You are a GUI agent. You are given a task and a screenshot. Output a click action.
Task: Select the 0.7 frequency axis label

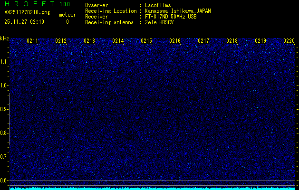pyautogui.click(x=4, y=157)
